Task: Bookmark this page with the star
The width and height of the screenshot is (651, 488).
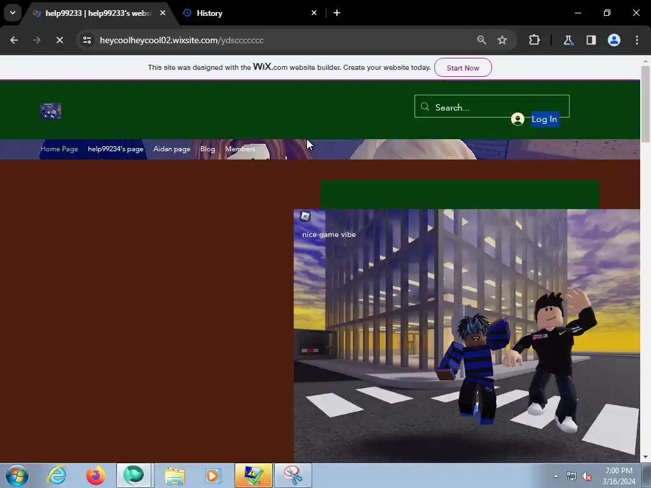Action: coord(502,40)
